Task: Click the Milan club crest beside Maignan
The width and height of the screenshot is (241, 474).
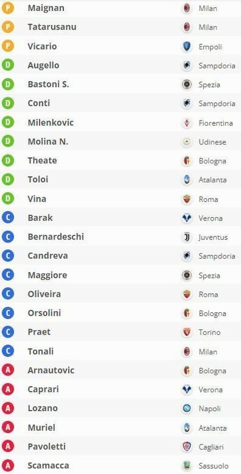Action: [x=187, y=8]
